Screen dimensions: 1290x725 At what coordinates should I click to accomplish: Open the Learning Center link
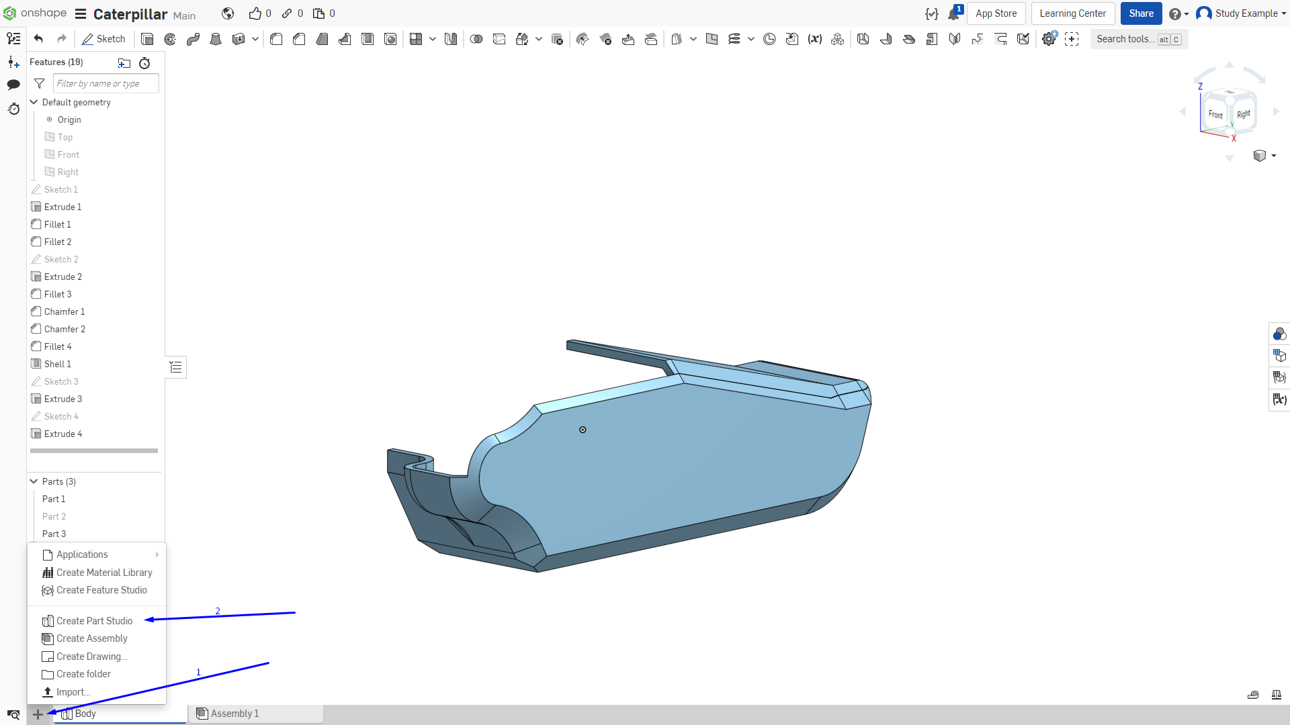pos(1073,13)
